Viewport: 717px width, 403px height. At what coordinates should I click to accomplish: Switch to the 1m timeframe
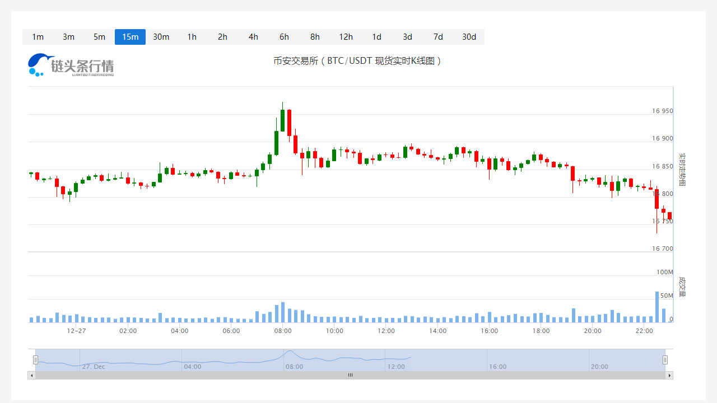pyautogui.click(x=38, y=37)
